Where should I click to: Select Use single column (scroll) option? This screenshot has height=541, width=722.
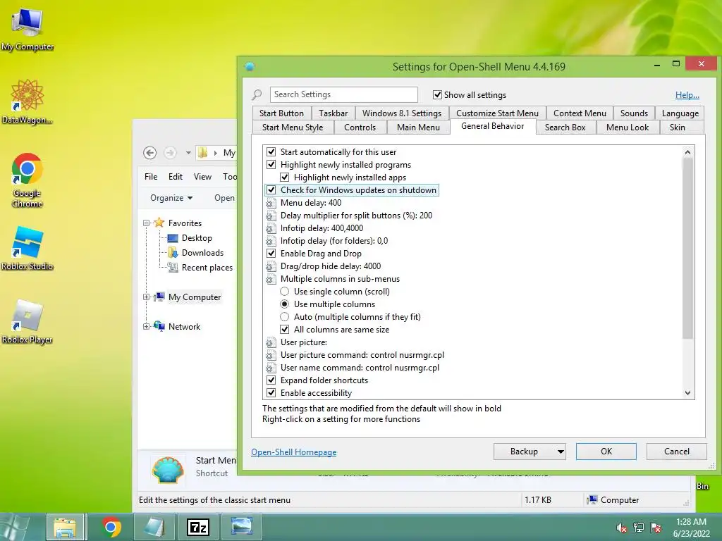click(x=285, y=292)
